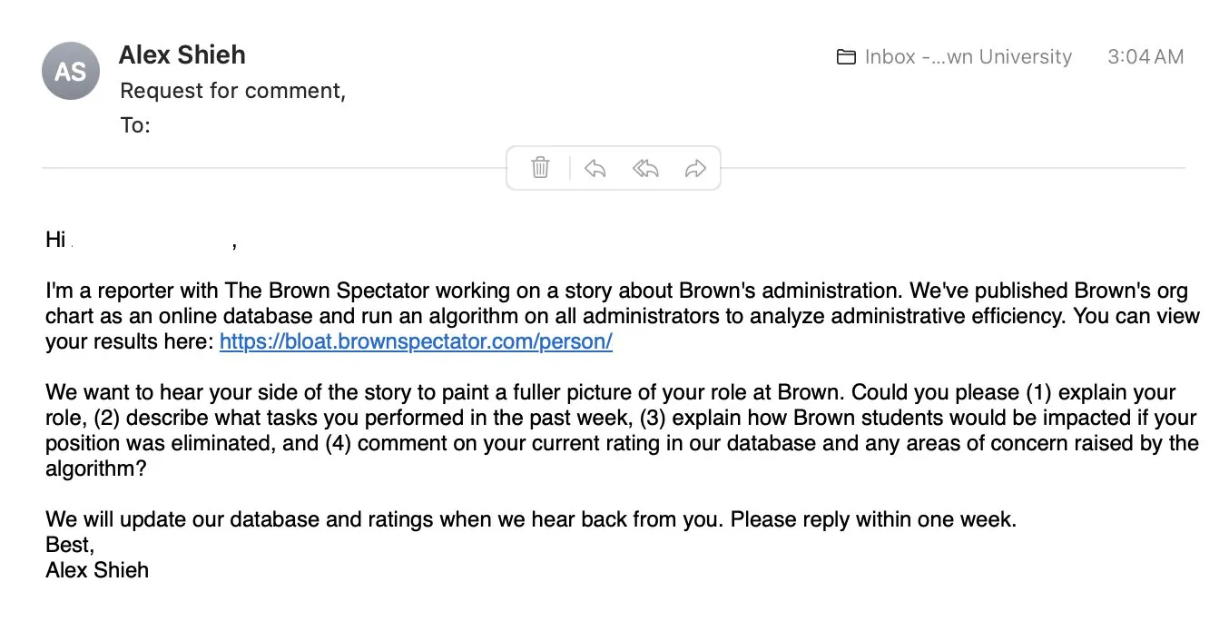This screenshot has height=641, width=1229.
Task: Click 'Please reply within one week' text
Action: tap(873, 520)
